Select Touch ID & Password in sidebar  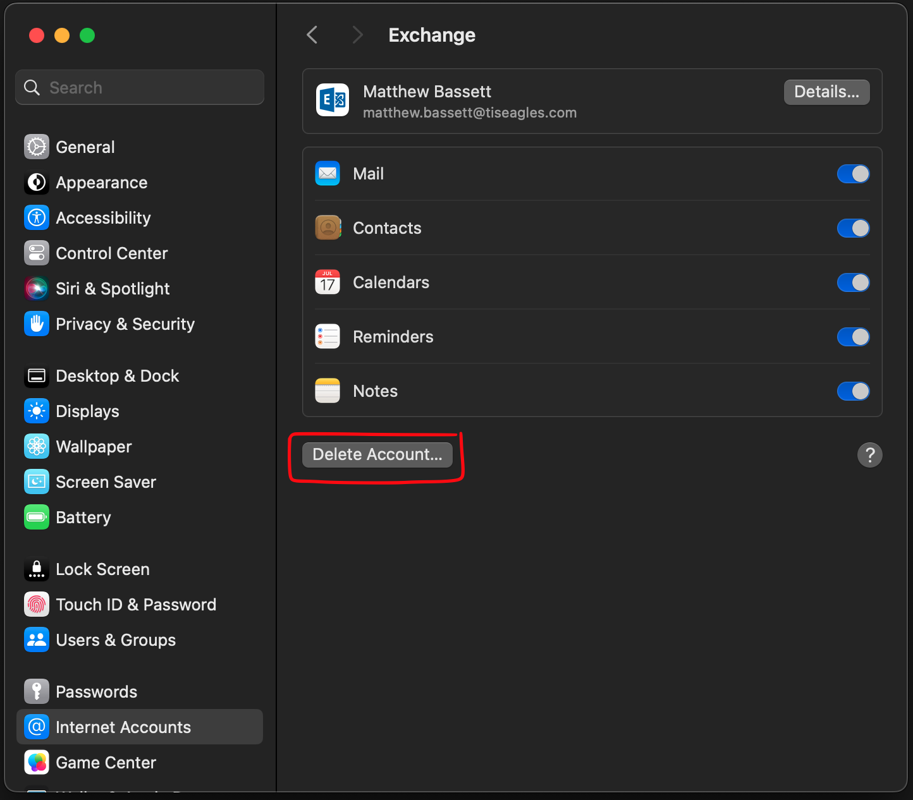pos(135,605)
